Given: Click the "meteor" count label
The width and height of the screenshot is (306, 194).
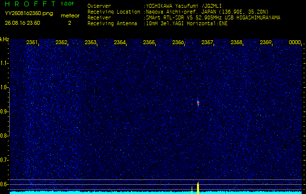Looking at the screenshot, I should coord(70,16).
